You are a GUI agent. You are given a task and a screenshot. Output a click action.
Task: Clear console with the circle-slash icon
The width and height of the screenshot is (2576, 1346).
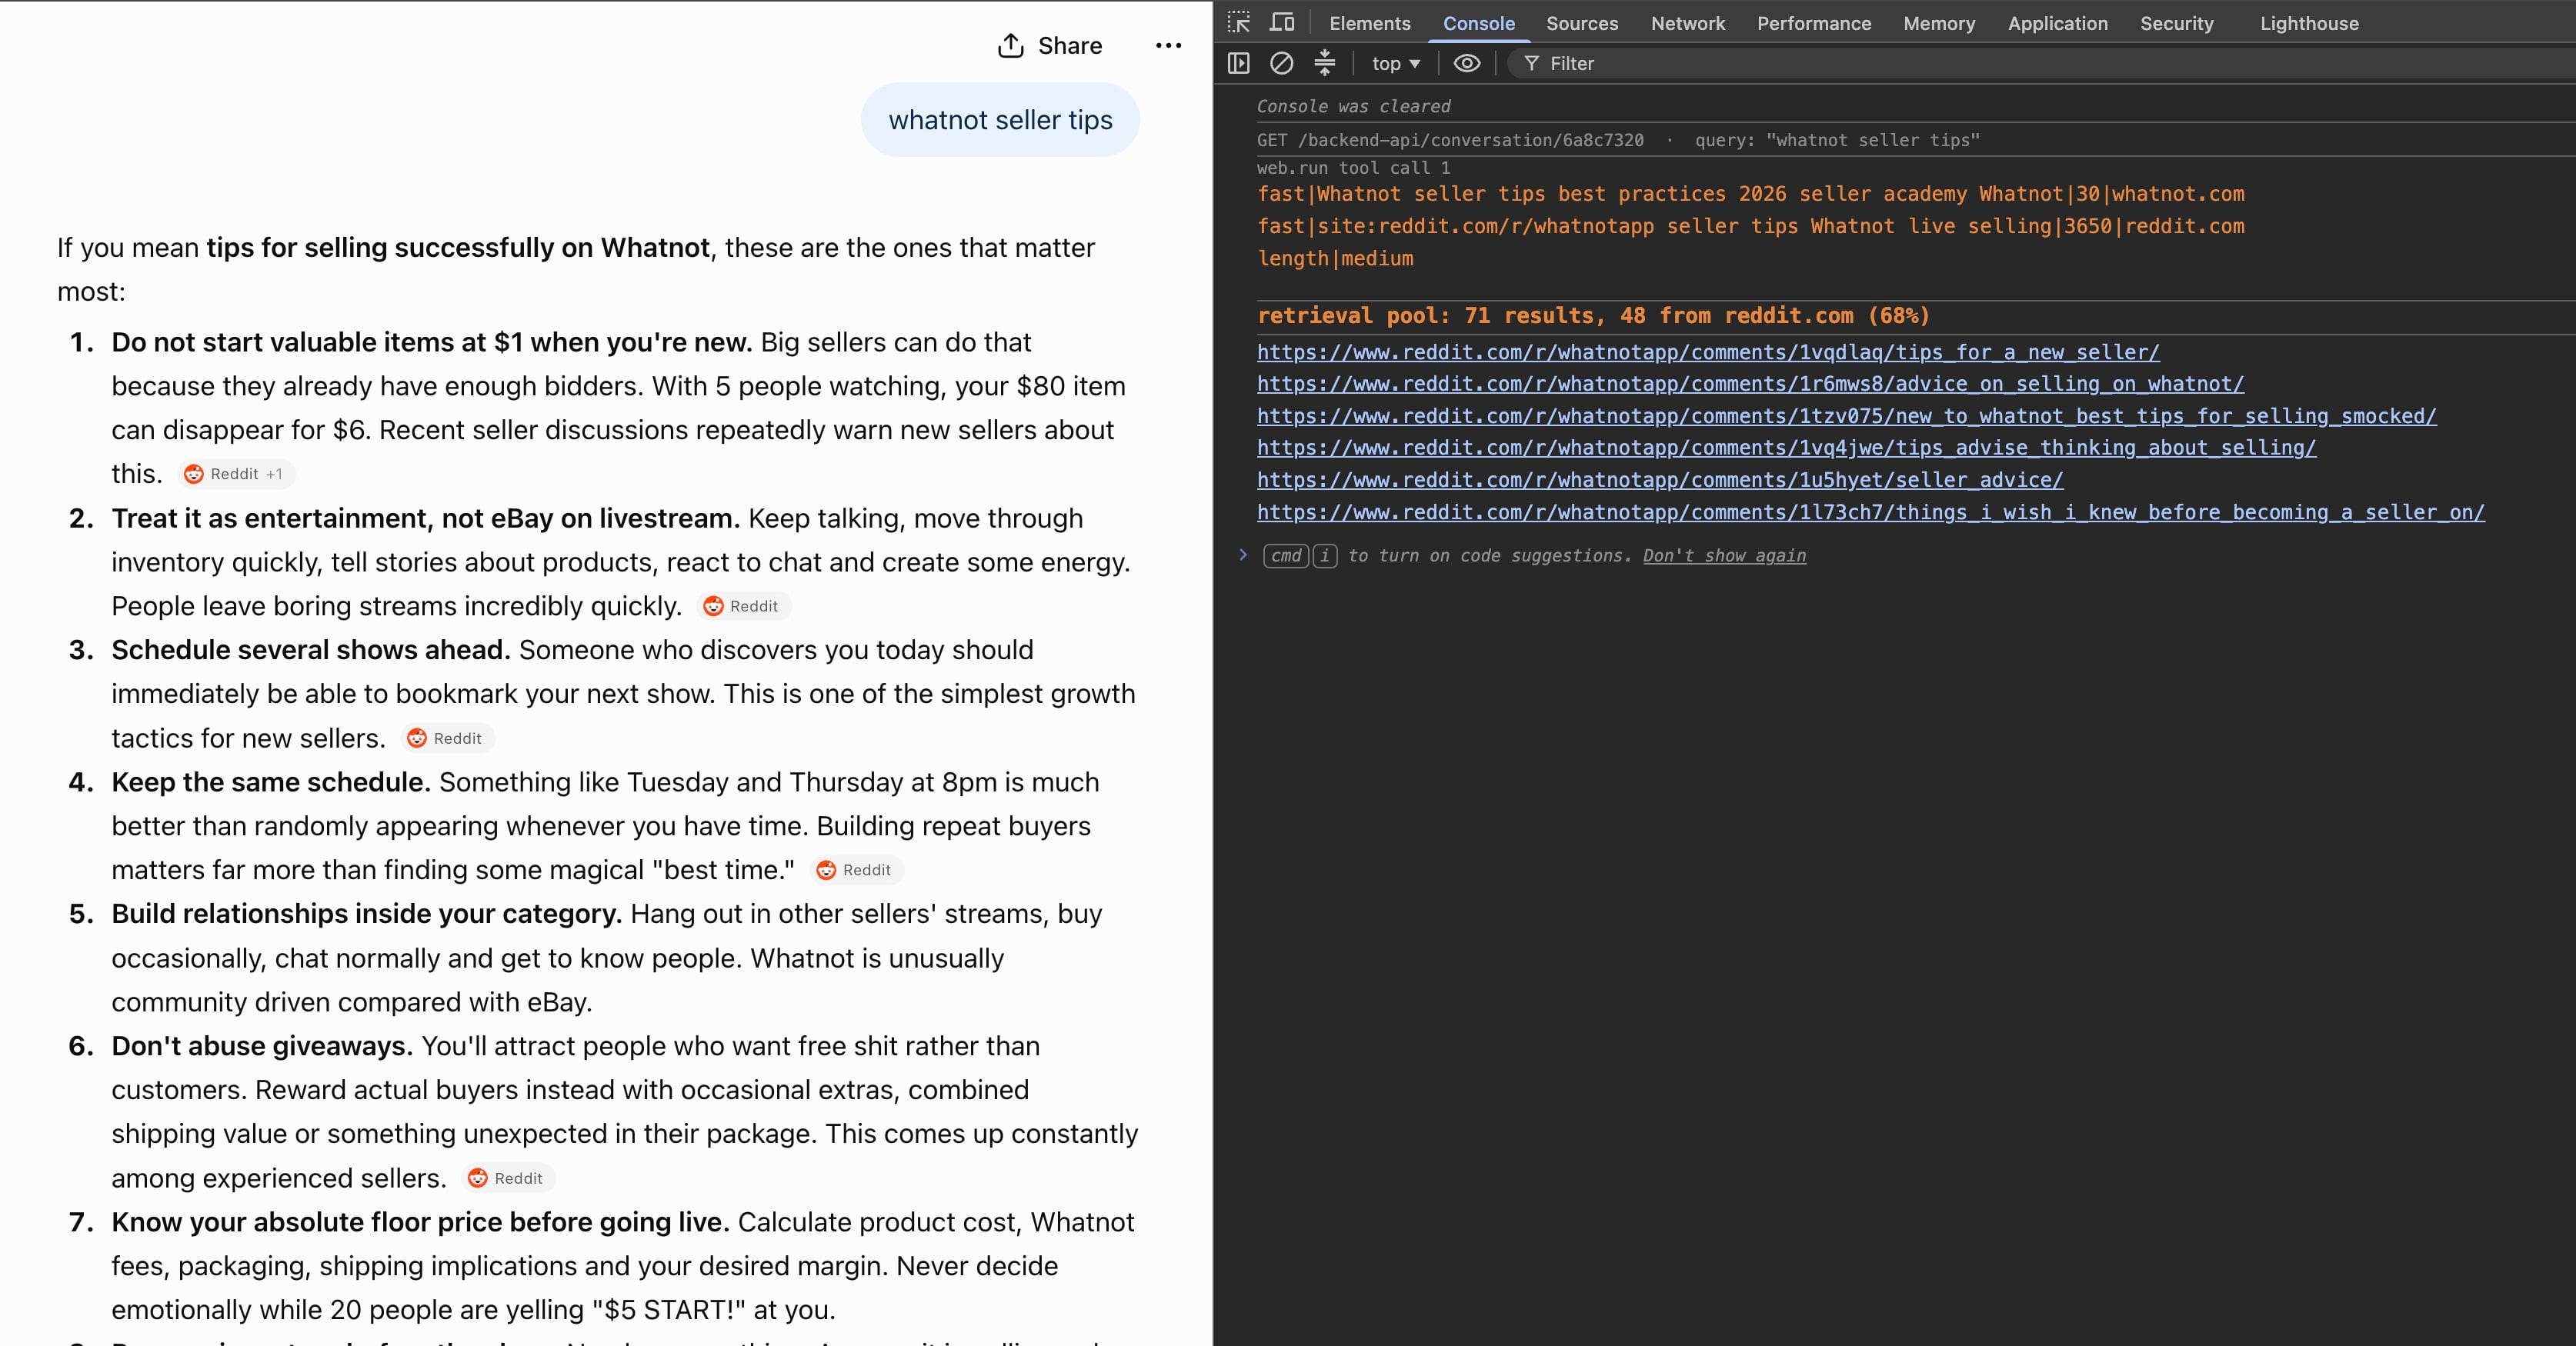pyautogui.click(x=1281, y=63)
